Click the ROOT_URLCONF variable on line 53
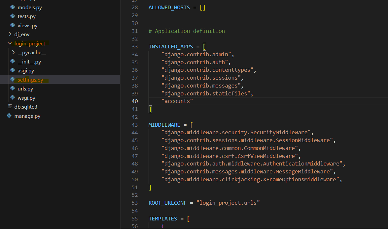 pyautogui.click(x=167, y=203)
